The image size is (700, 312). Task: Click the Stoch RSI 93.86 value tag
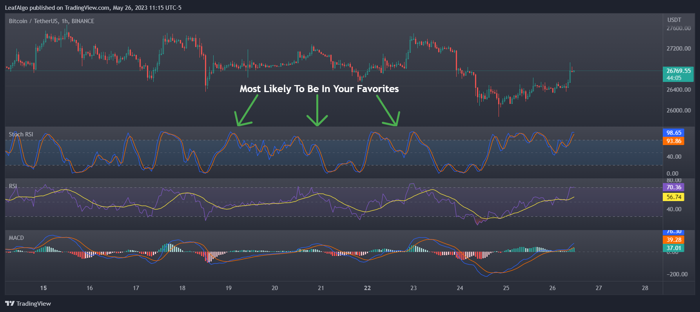pyautogui.click(x=673, y=141)
